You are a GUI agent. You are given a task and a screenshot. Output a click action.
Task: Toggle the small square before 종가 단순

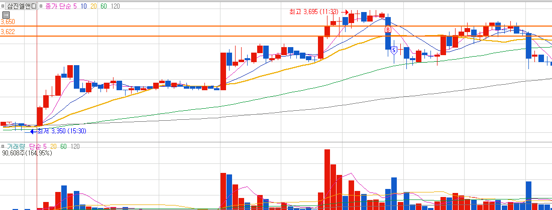pos(42,7)
